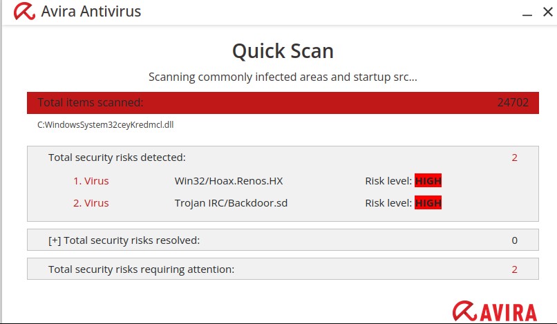
Task: Click HIGH risk badge for Win32/Hoax.Renos.HX
Action: 428,181
